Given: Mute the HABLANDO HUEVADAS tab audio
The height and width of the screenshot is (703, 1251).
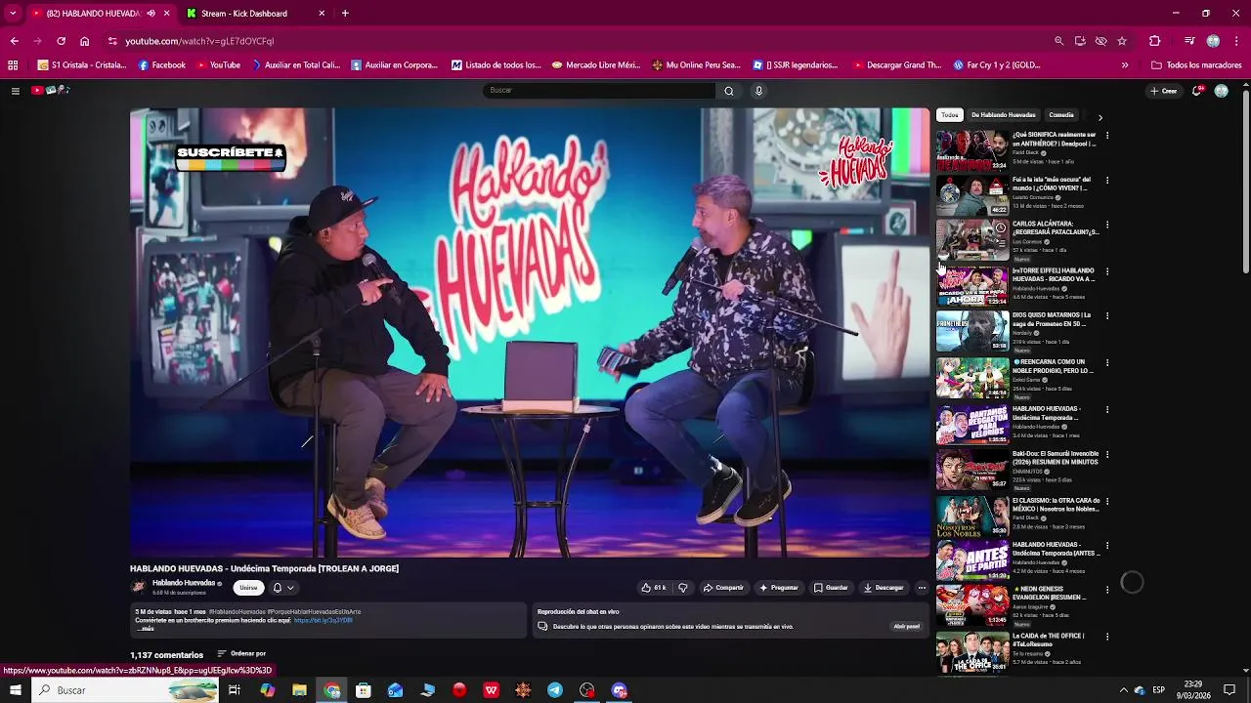Looking at the screenshot, I should click(151, 14).
